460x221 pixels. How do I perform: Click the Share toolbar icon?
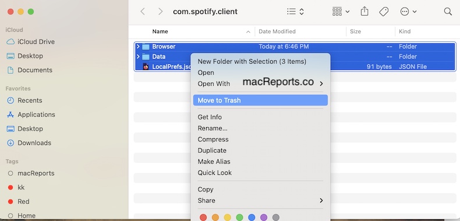pyautogui.click(x=365, y=12)
